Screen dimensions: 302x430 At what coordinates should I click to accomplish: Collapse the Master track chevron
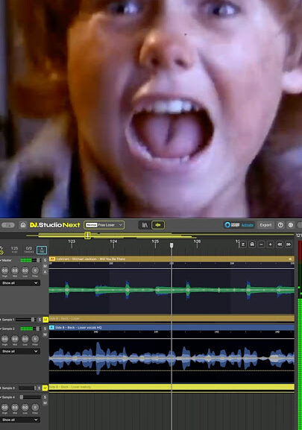pyautogui.click(x=1, y=260)
